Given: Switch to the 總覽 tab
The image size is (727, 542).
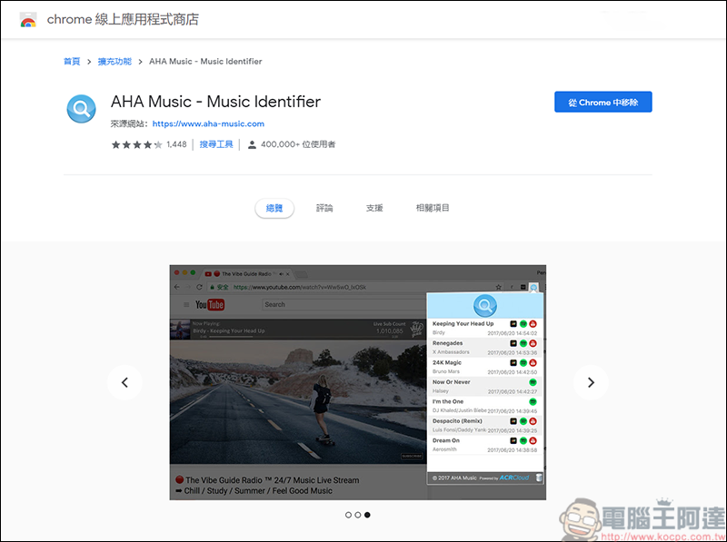Looking at the screenshot, I should pyautogui.click(x=274, y=208).
